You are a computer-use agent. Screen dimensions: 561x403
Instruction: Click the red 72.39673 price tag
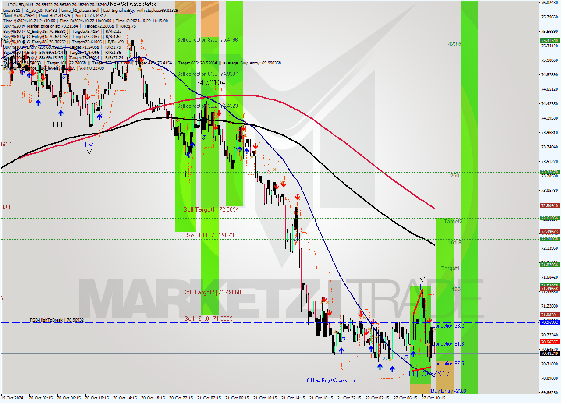pyautogui.click(x=550, y=231)
